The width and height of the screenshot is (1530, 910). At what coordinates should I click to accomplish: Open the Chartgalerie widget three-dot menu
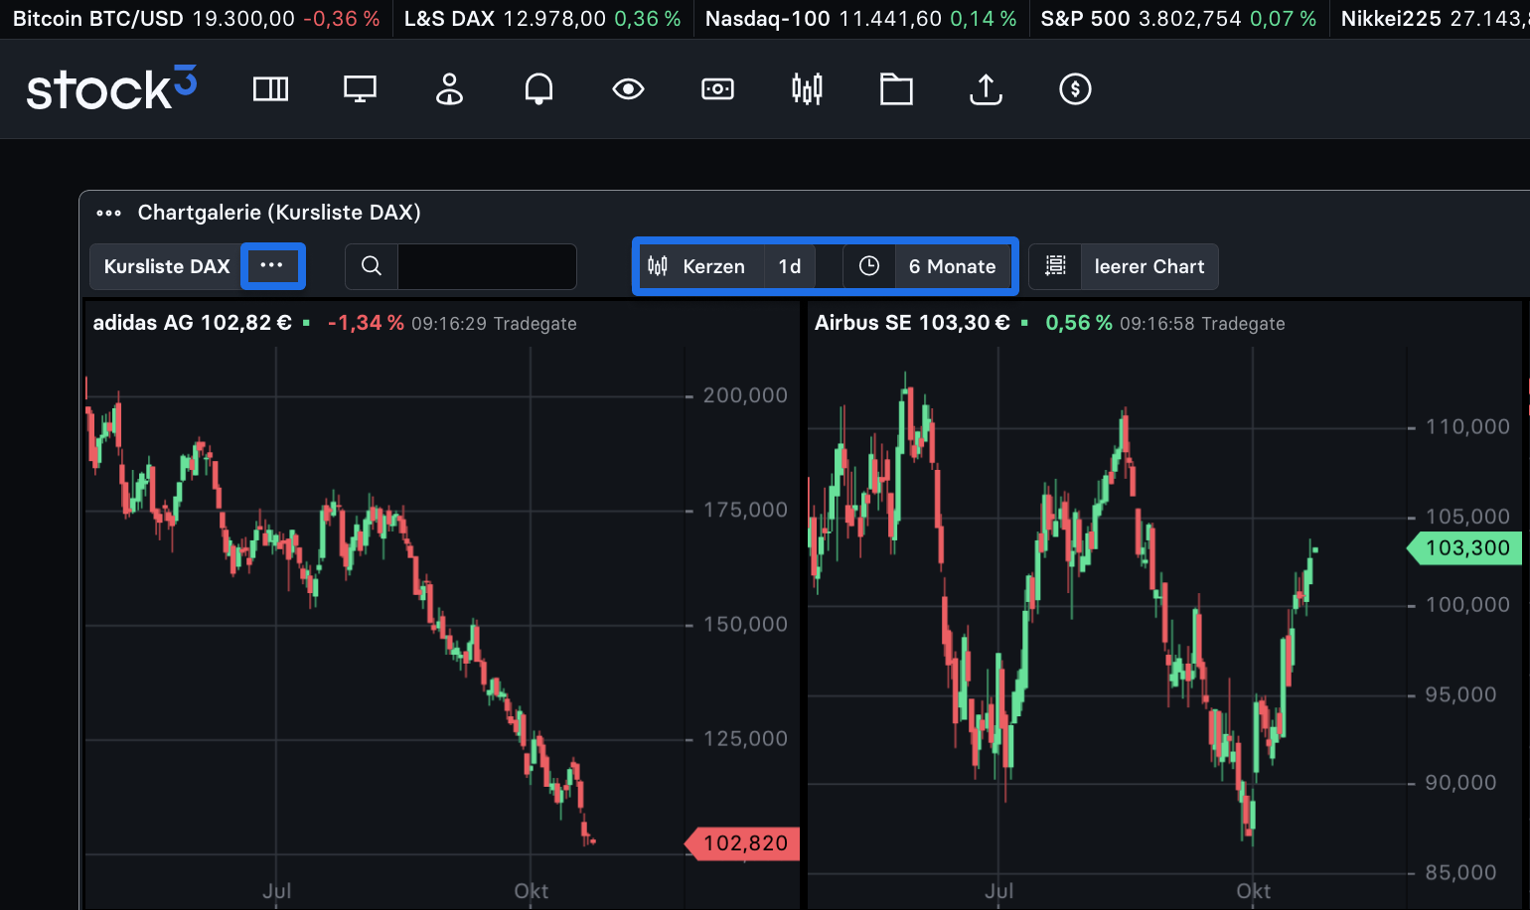(108, 213)
